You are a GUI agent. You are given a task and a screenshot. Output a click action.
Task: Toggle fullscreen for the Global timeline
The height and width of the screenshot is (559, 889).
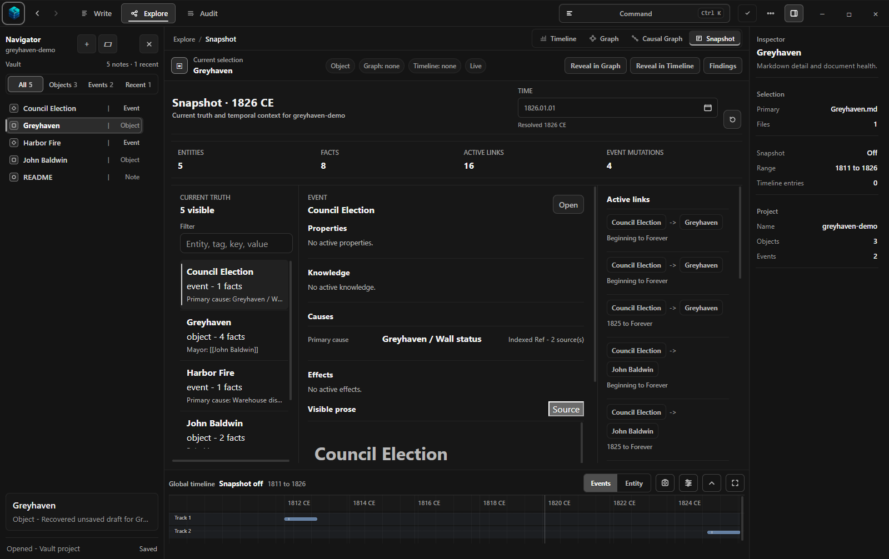coord(735,483)
